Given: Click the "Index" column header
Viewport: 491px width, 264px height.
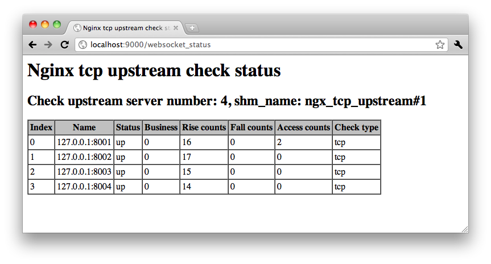Looking at the screenshot, I should (41, 127).
